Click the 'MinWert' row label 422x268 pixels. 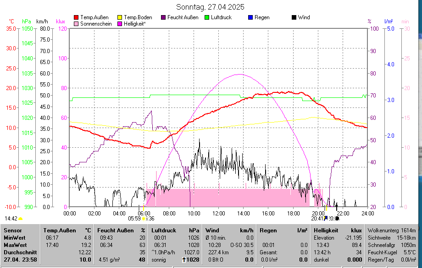(x=15, y=238)
